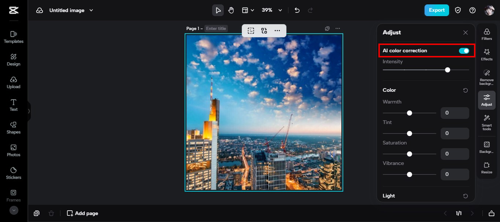Click the Saturation value field
Image resolution: width=500 pixels, height=222 pixels.
(x=455, y=154)
